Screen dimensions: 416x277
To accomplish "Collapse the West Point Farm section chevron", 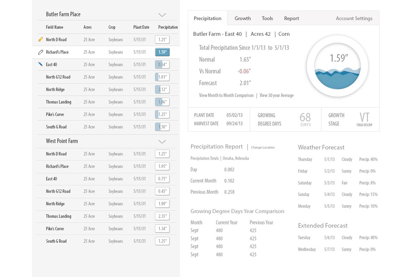I will pos(162,142).
